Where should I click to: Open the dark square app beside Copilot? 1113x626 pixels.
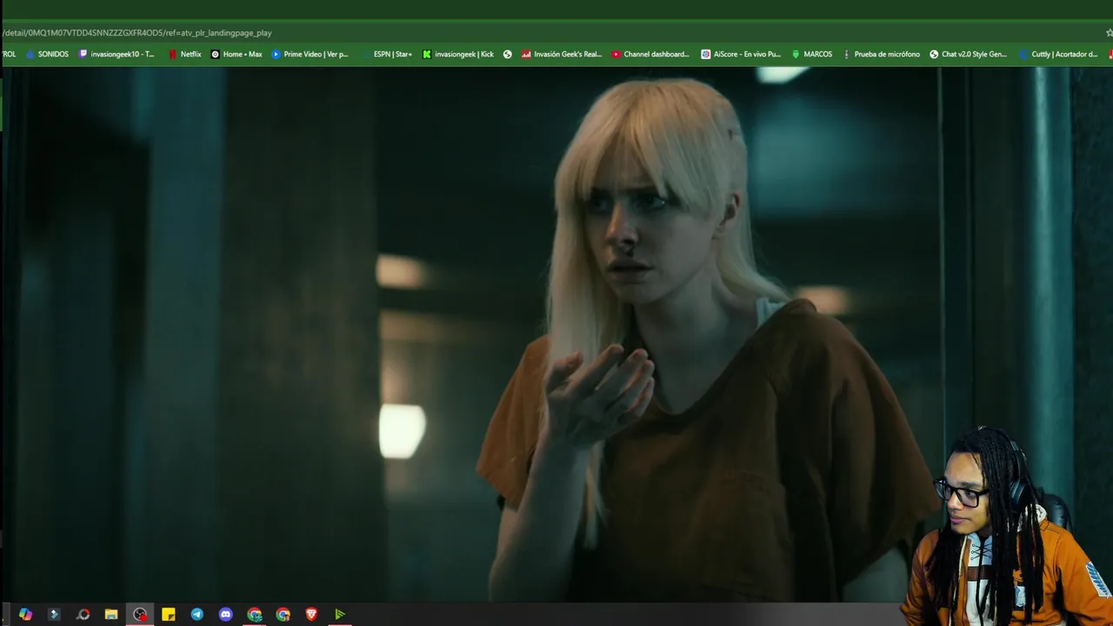pyautogui.click(x=54, y=615)
